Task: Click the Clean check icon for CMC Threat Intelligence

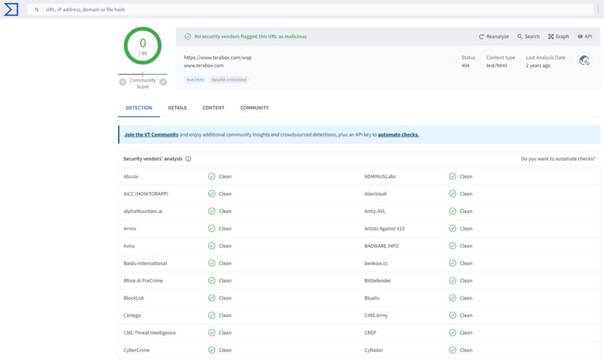Action: point(212,332)
